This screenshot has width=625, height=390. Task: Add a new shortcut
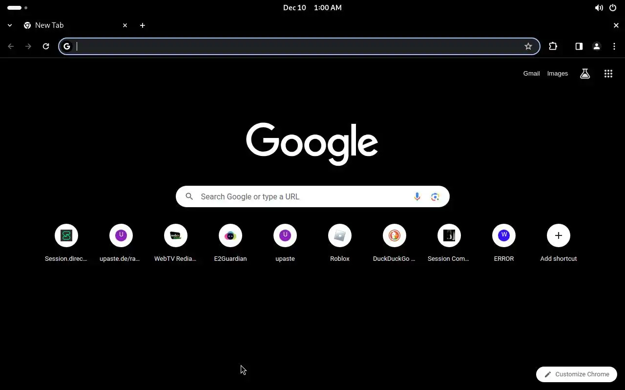point(559,243)
